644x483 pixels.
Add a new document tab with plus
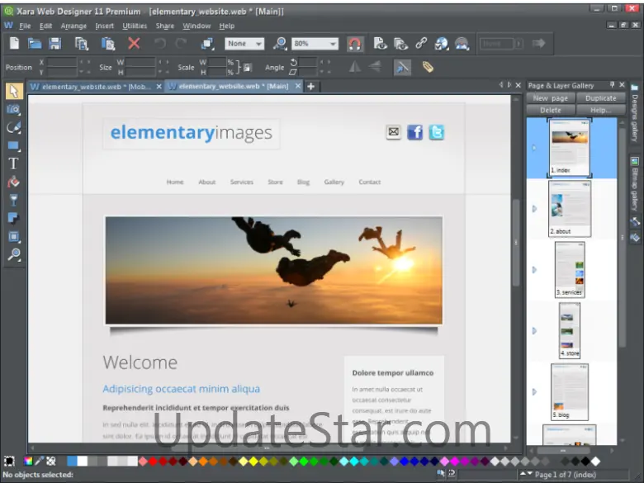tap(311, 86)
